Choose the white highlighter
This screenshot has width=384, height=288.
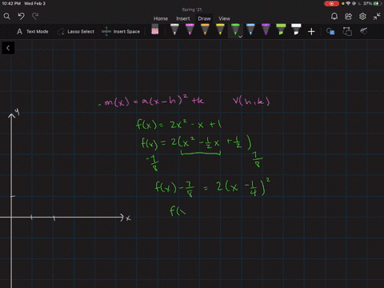pos(296,30)
